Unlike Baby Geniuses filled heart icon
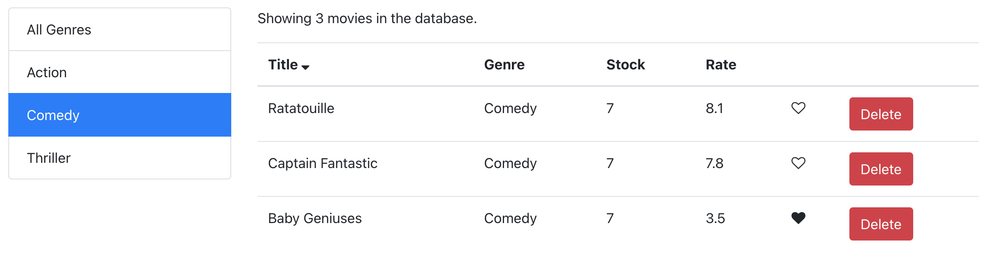This screenshot has height=275, width=998. click(798, 218)
